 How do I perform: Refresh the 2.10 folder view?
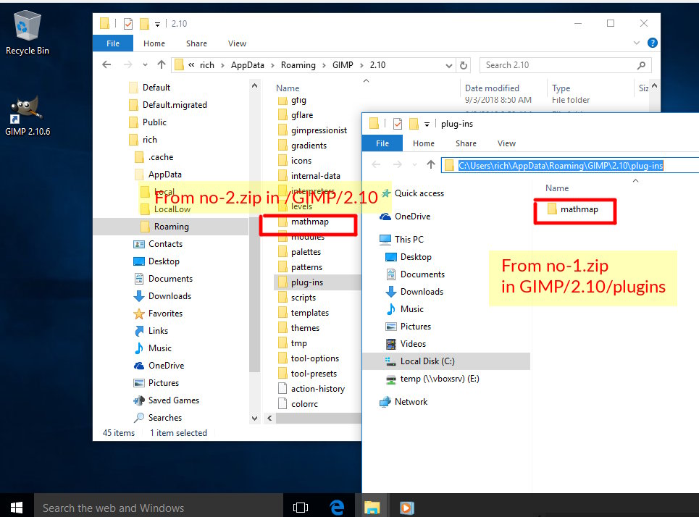click(464, 65)
